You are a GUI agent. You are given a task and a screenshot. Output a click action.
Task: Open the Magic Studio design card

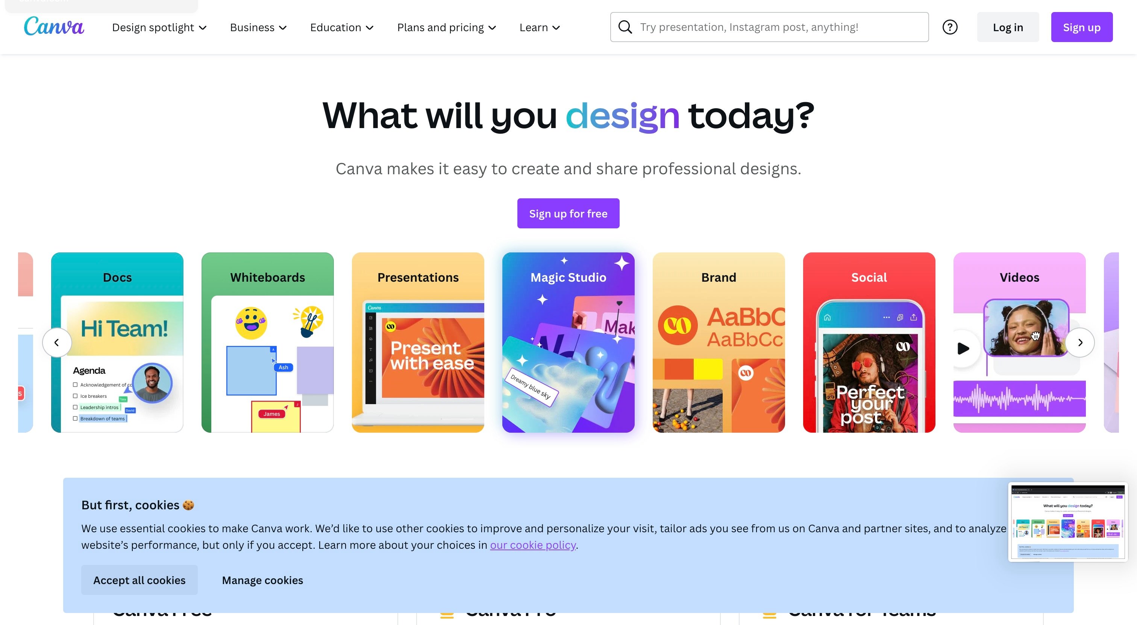[x=568, y=342]
